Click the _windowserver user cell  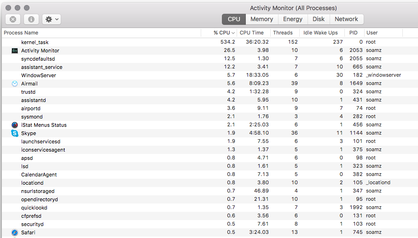click(x=383, y=75)
